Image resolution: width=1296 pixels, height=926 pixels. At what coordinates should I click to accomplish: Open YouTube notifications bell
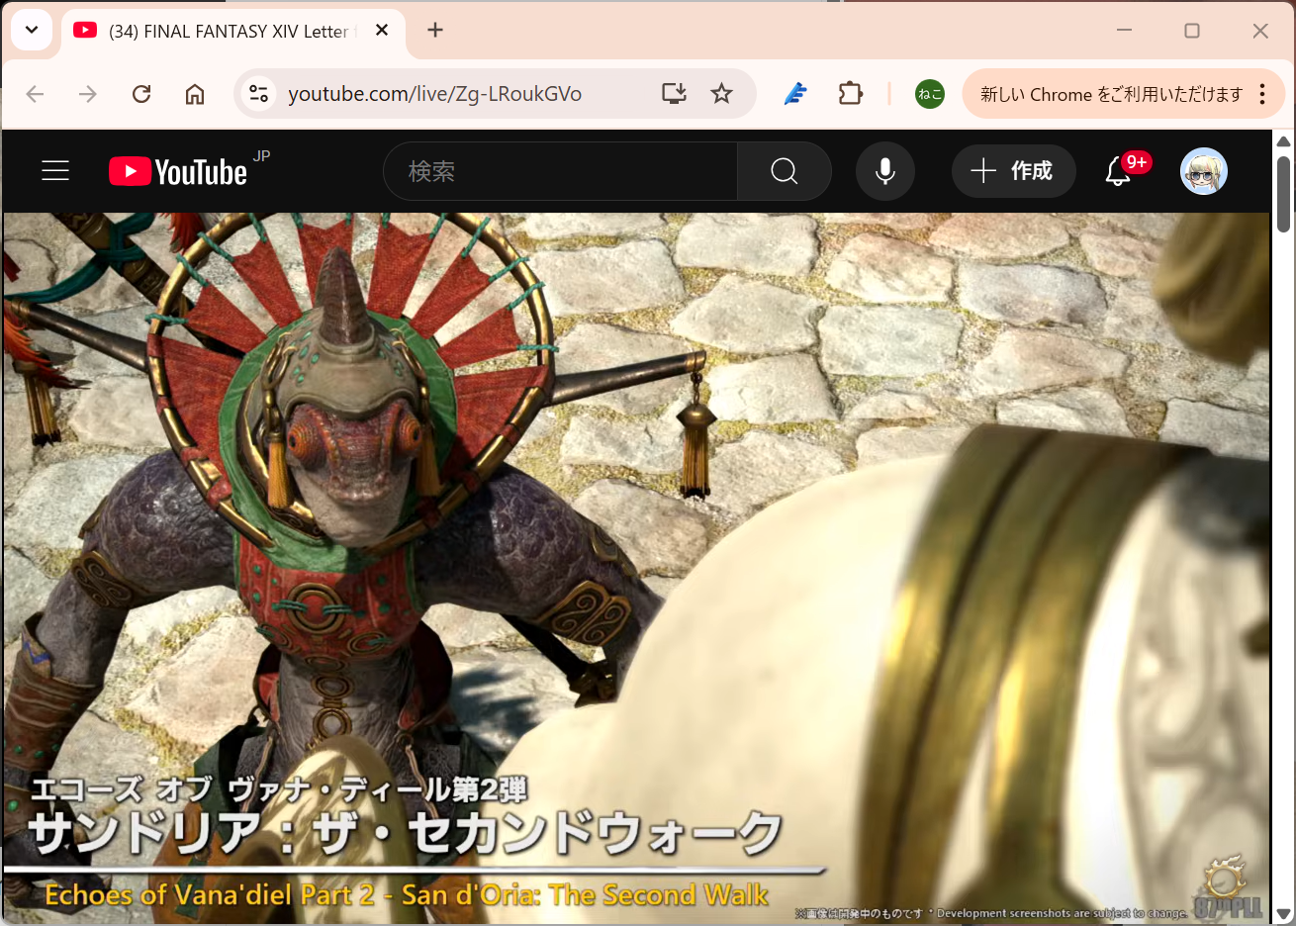click(x=1119, y=171)
